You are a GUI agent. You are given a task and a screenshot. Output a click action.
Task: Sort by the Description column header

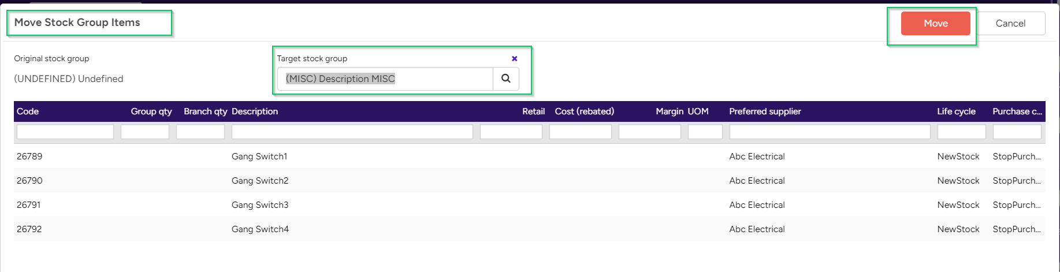(x=255, y=111)
